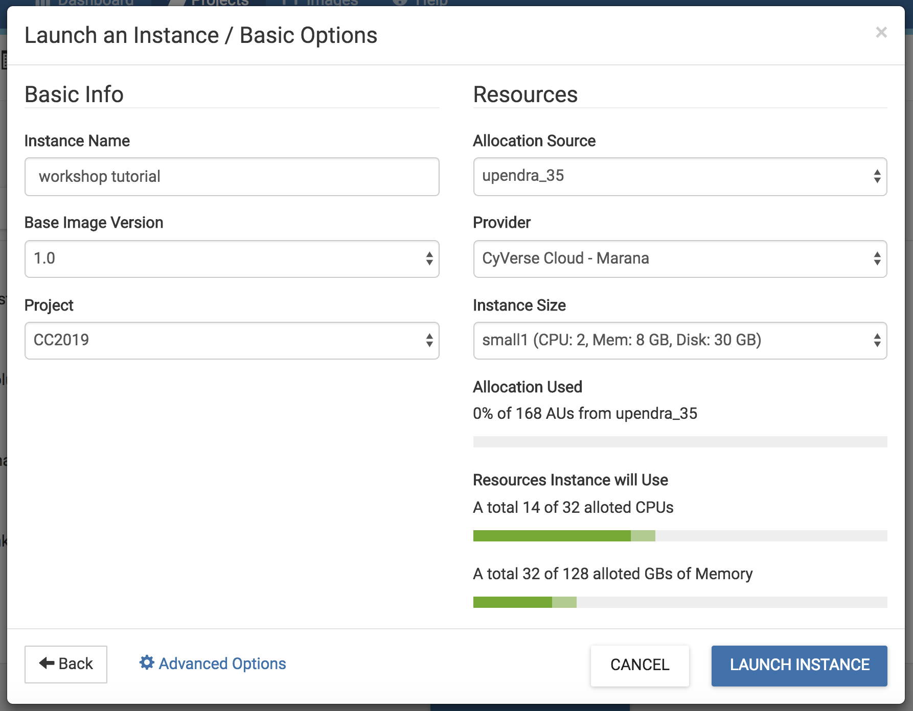Click the 'Provider' label
Image resolution: width=913 pixels, height=711 pixels.
[502, 223]
